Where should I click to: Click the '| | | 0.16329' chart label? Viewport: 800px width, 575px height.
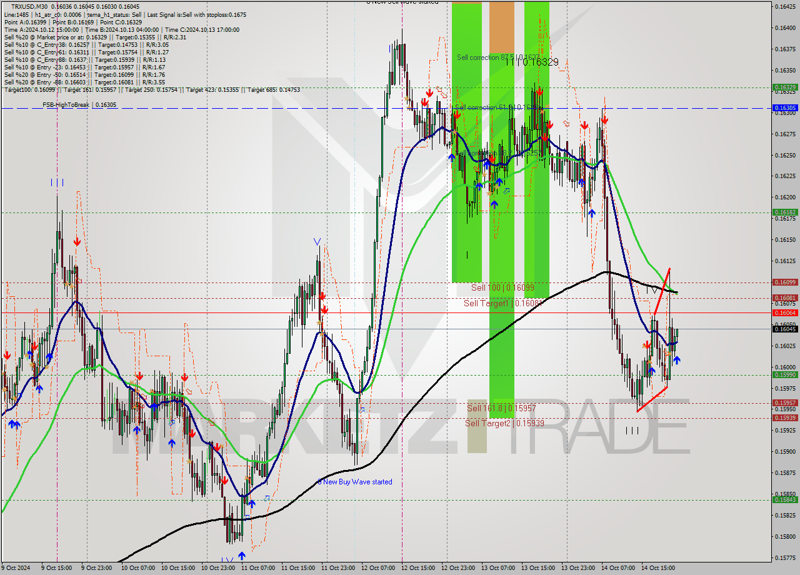[532, 62]
